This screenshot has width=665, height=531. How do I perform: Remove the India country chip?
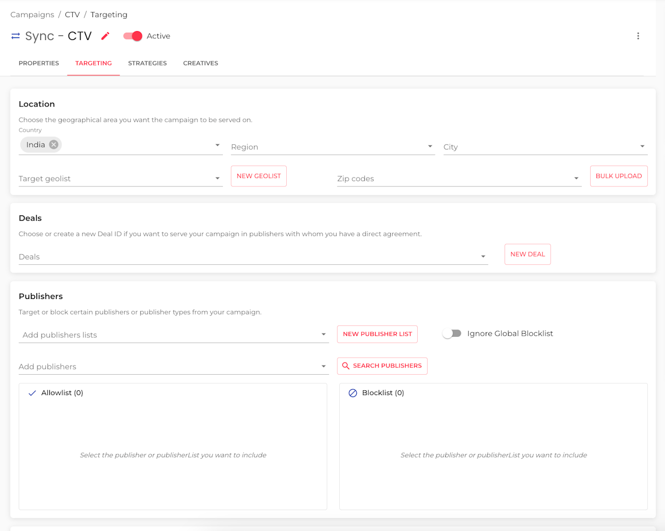tap(54, 145)
